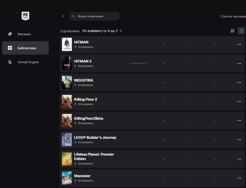246x188 pixels.
Task: Install HITMAN via Установить
Action: click(x=84, y=47)
